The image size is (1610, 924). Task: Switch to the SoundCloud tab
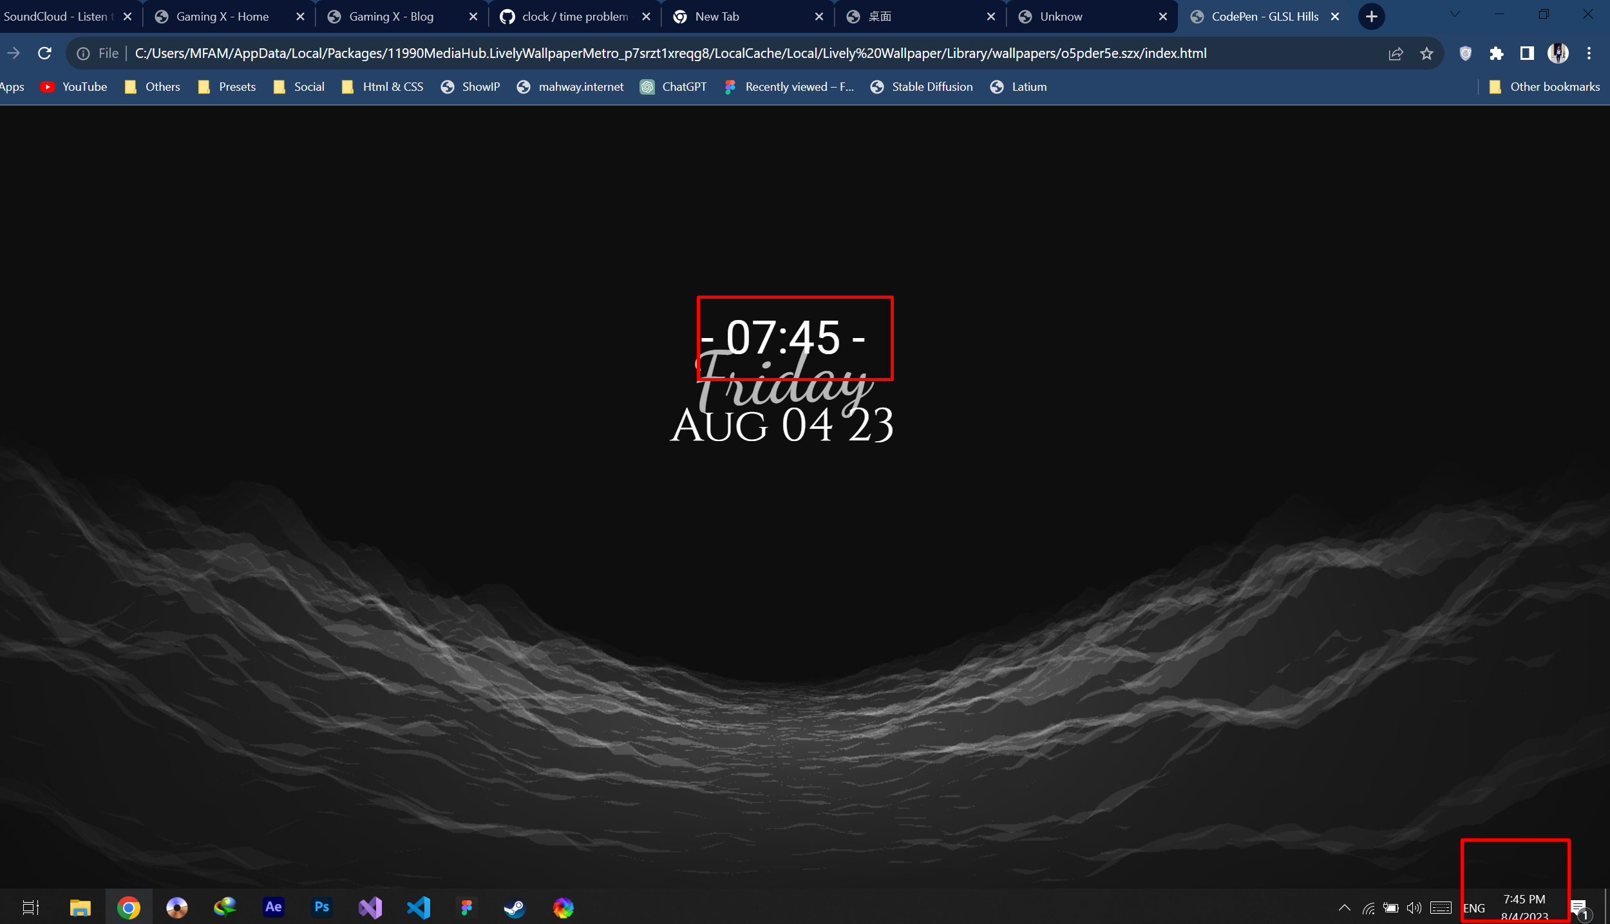58,16
